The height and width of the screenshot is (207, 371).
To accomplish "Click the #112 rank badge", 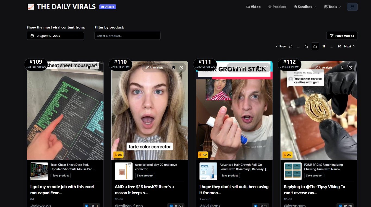I will [290, 64].
